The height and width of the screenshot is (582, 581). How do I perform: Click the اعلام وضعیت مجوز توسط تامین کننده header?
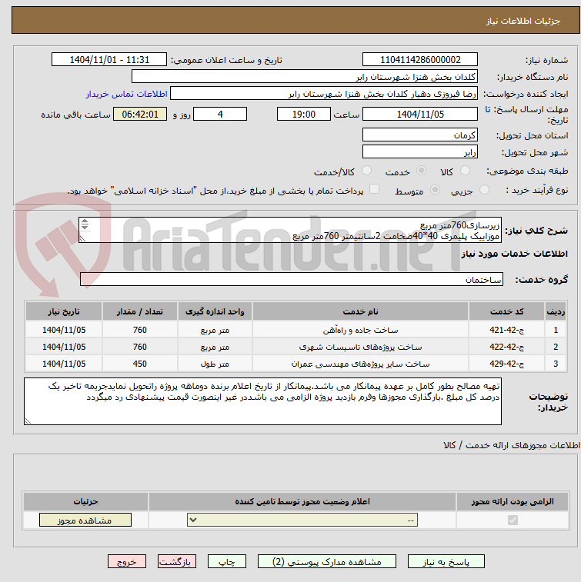point(302,501)
